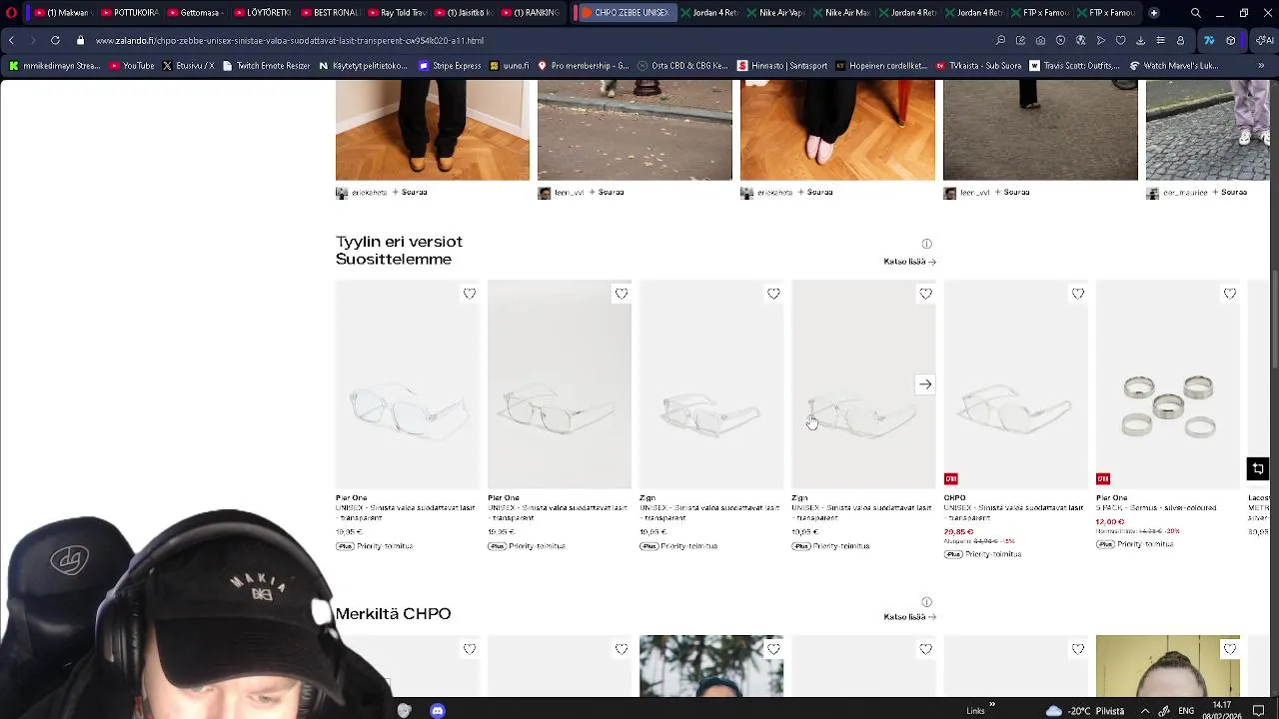The image size is (1279, 719).
Task: Save the CHPO glasses to wishlist
Action: coord(1077,294)
